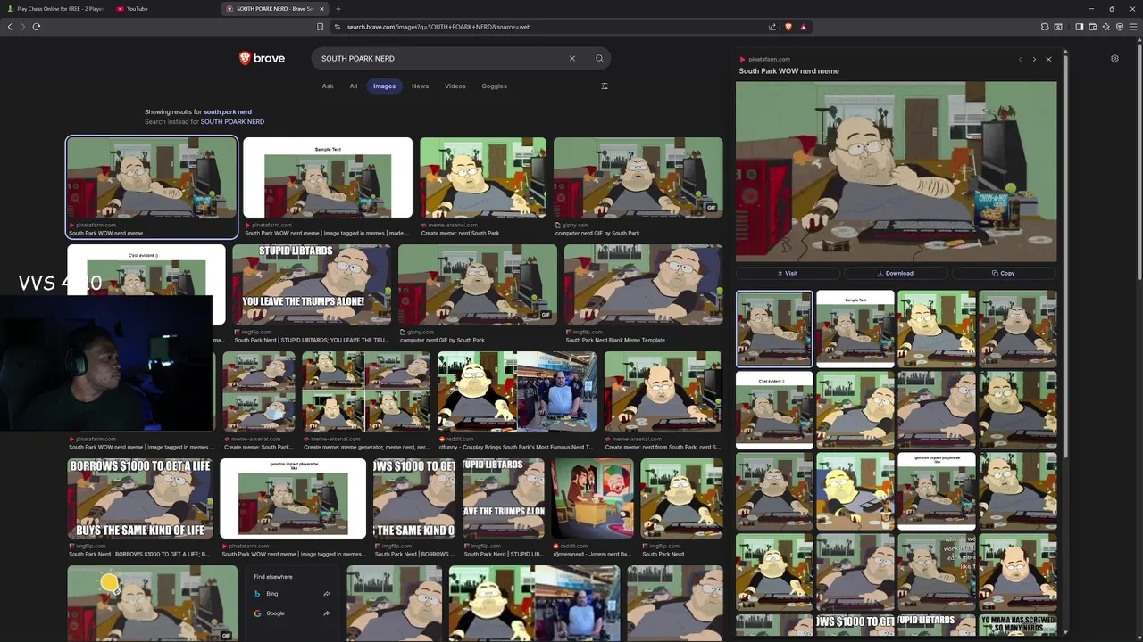This screenshot has height=642, width=1143.
Task: Click the Visit button in preview
Action: (x=788, y=273)
